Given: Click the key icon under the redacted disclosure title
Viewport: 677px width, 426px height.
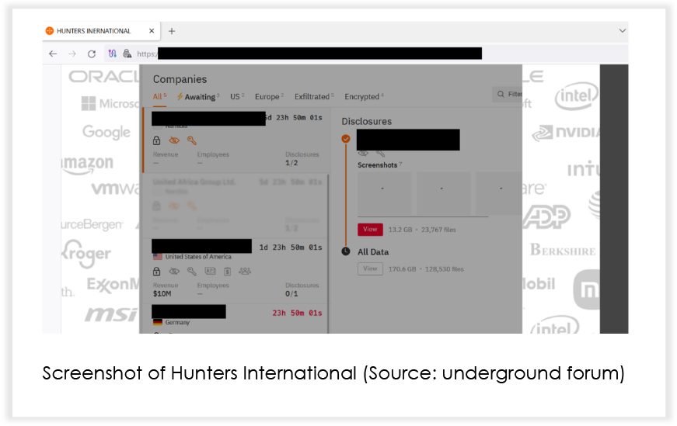Looking at the screenshot, I should pos(380,154).
